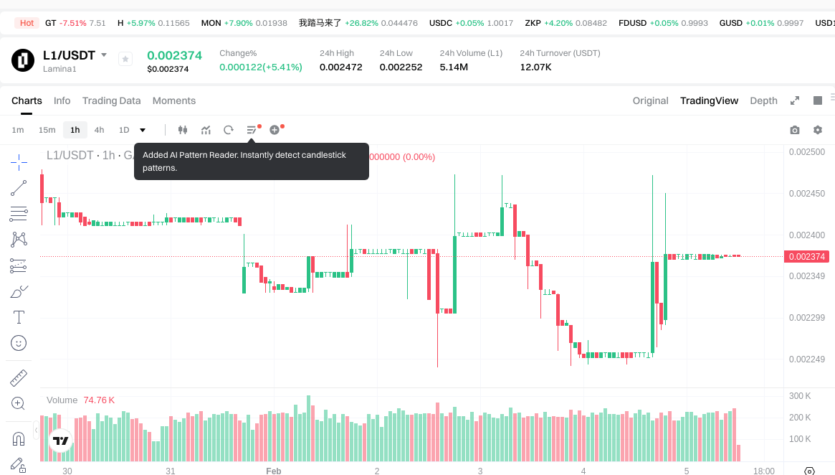This screenshot has width=835, height=475.
Task: Select the trend line drawing tool
Action: [19, 189]
